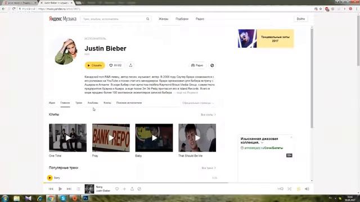The height and width of the screenshot is (202, 360).
Task: Toggle HQ audio quality
Action: [x=280, y=189]
